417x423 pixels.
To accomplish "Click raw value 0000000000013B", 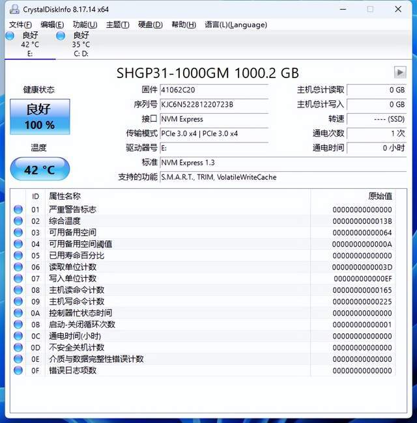I will pyautogui.click(x=362, y=221).
